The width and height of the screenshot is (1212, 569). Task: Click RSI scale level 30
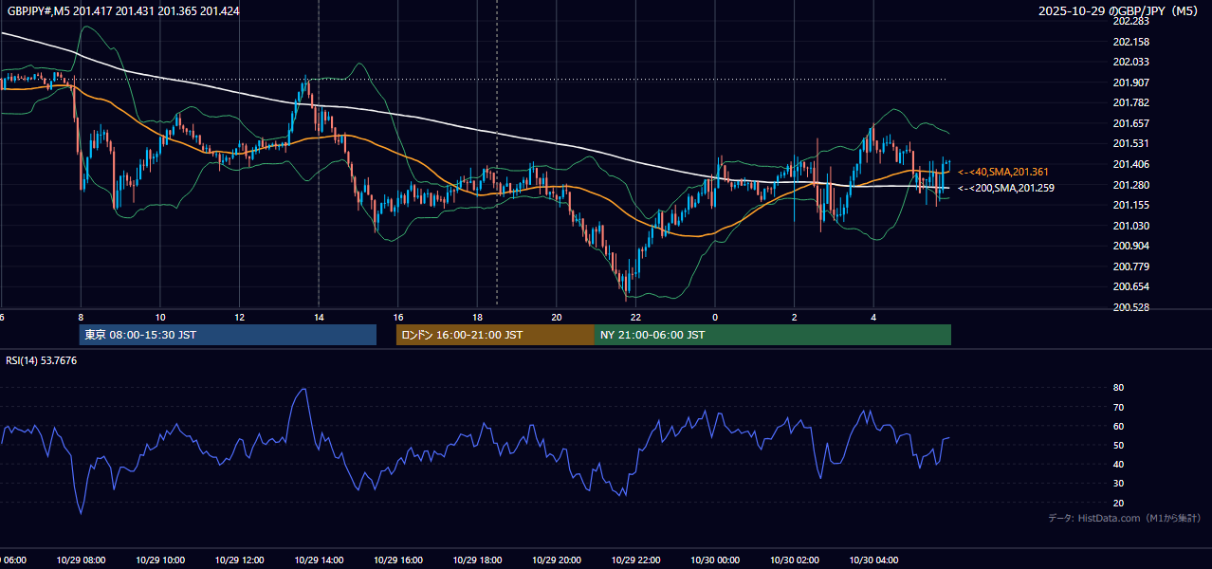point(1118,484)
